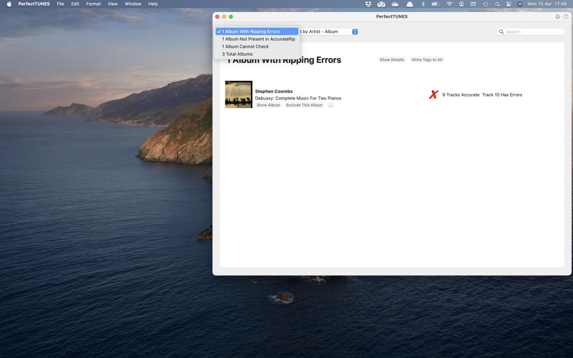
Task: Choose 3 Total Albums from list
Action: click(237, 54)
